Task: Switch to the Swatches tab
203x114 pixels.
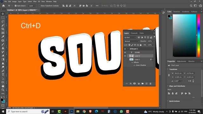Action: point(177,12)
